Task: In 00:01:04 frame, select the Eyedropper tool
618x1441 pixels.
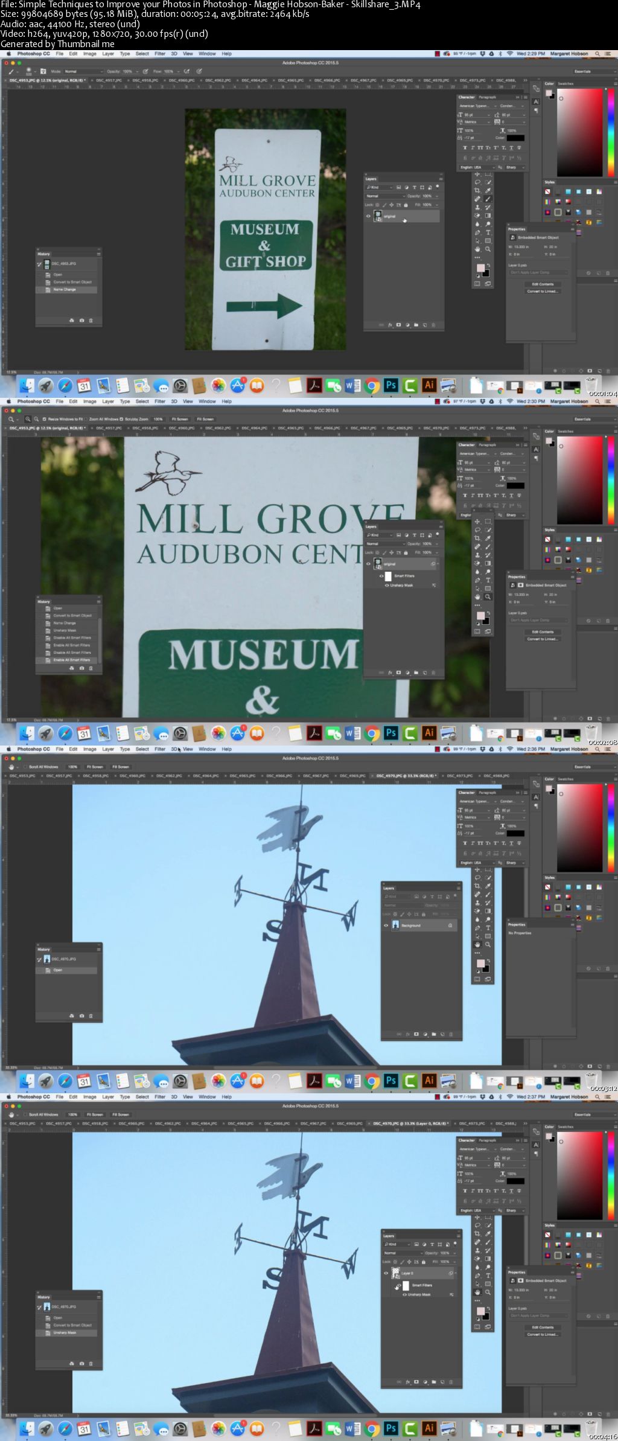Action: [488, 190]
